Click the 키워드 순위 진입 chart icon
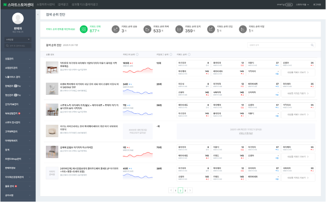 (x=211, y=29)
